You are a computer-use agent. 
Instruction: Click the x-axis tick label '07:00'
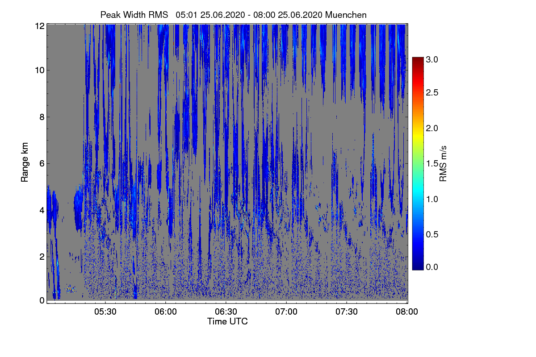point(286,312)
